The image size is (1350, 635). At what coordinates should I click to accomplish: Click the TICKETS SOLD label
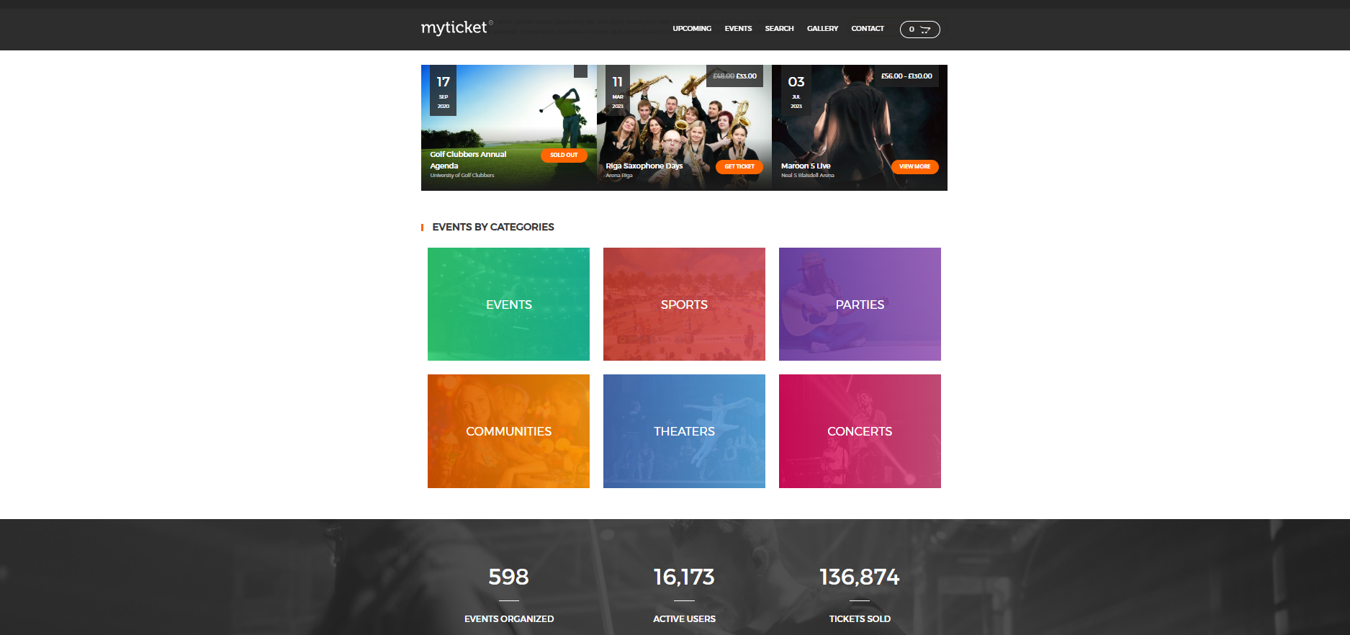pyautogui.click(x=860, y=619)
